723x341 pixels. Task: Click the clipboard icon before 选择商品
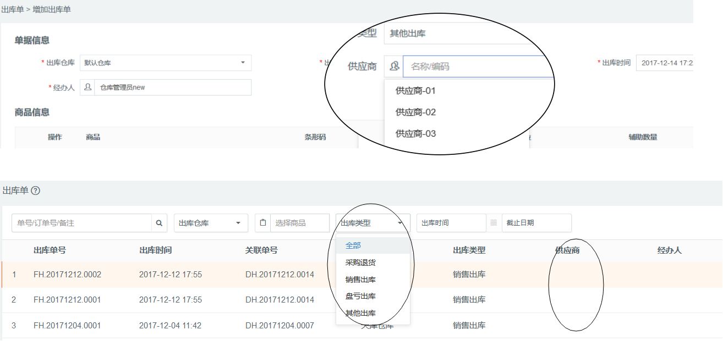262,223
